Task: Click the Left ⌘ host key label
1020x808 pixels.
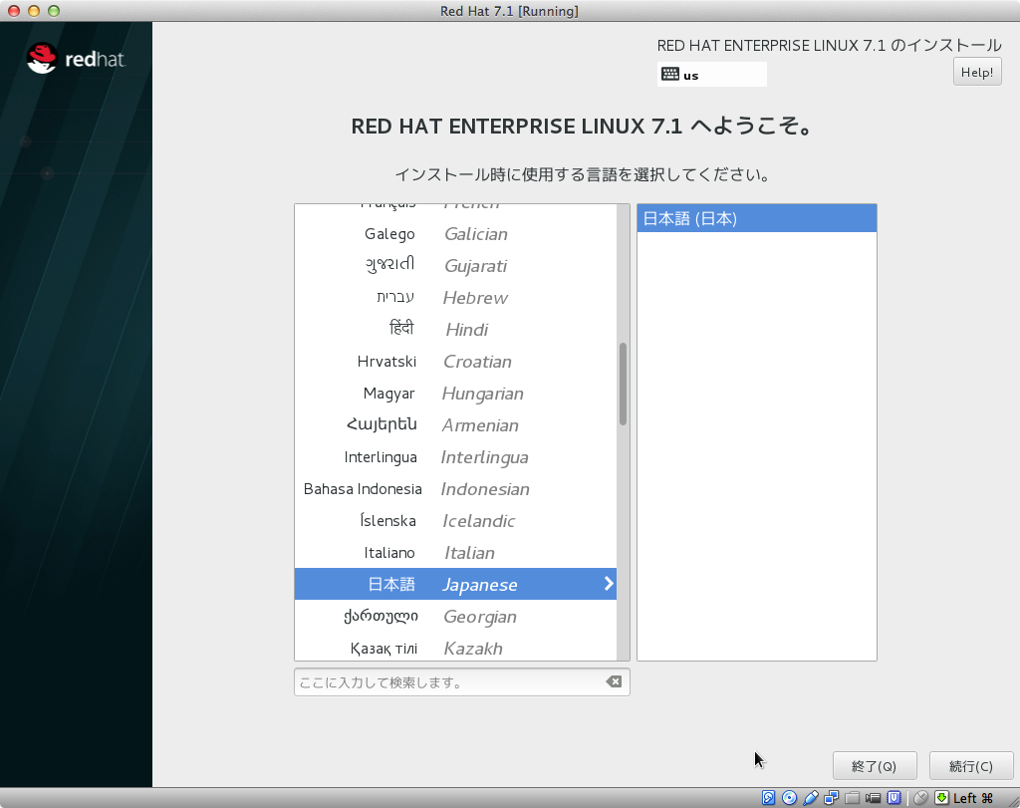Action: (973, 798)
